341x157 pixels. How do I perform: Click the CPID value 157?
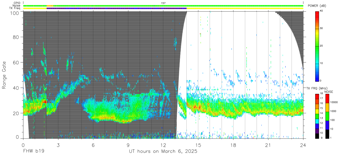pos(163,3)
